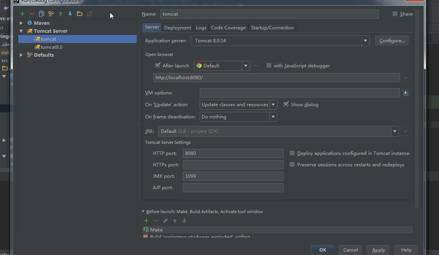Click the sort configurations alphabetically icon
This screenshot has height=255, width=439.
coord(89,14)
